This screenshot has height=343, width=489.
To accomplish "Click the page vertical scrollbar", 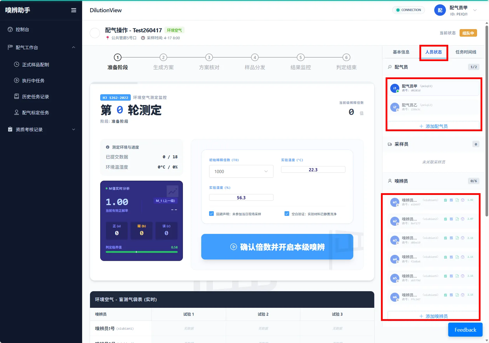I will point(487,121).
